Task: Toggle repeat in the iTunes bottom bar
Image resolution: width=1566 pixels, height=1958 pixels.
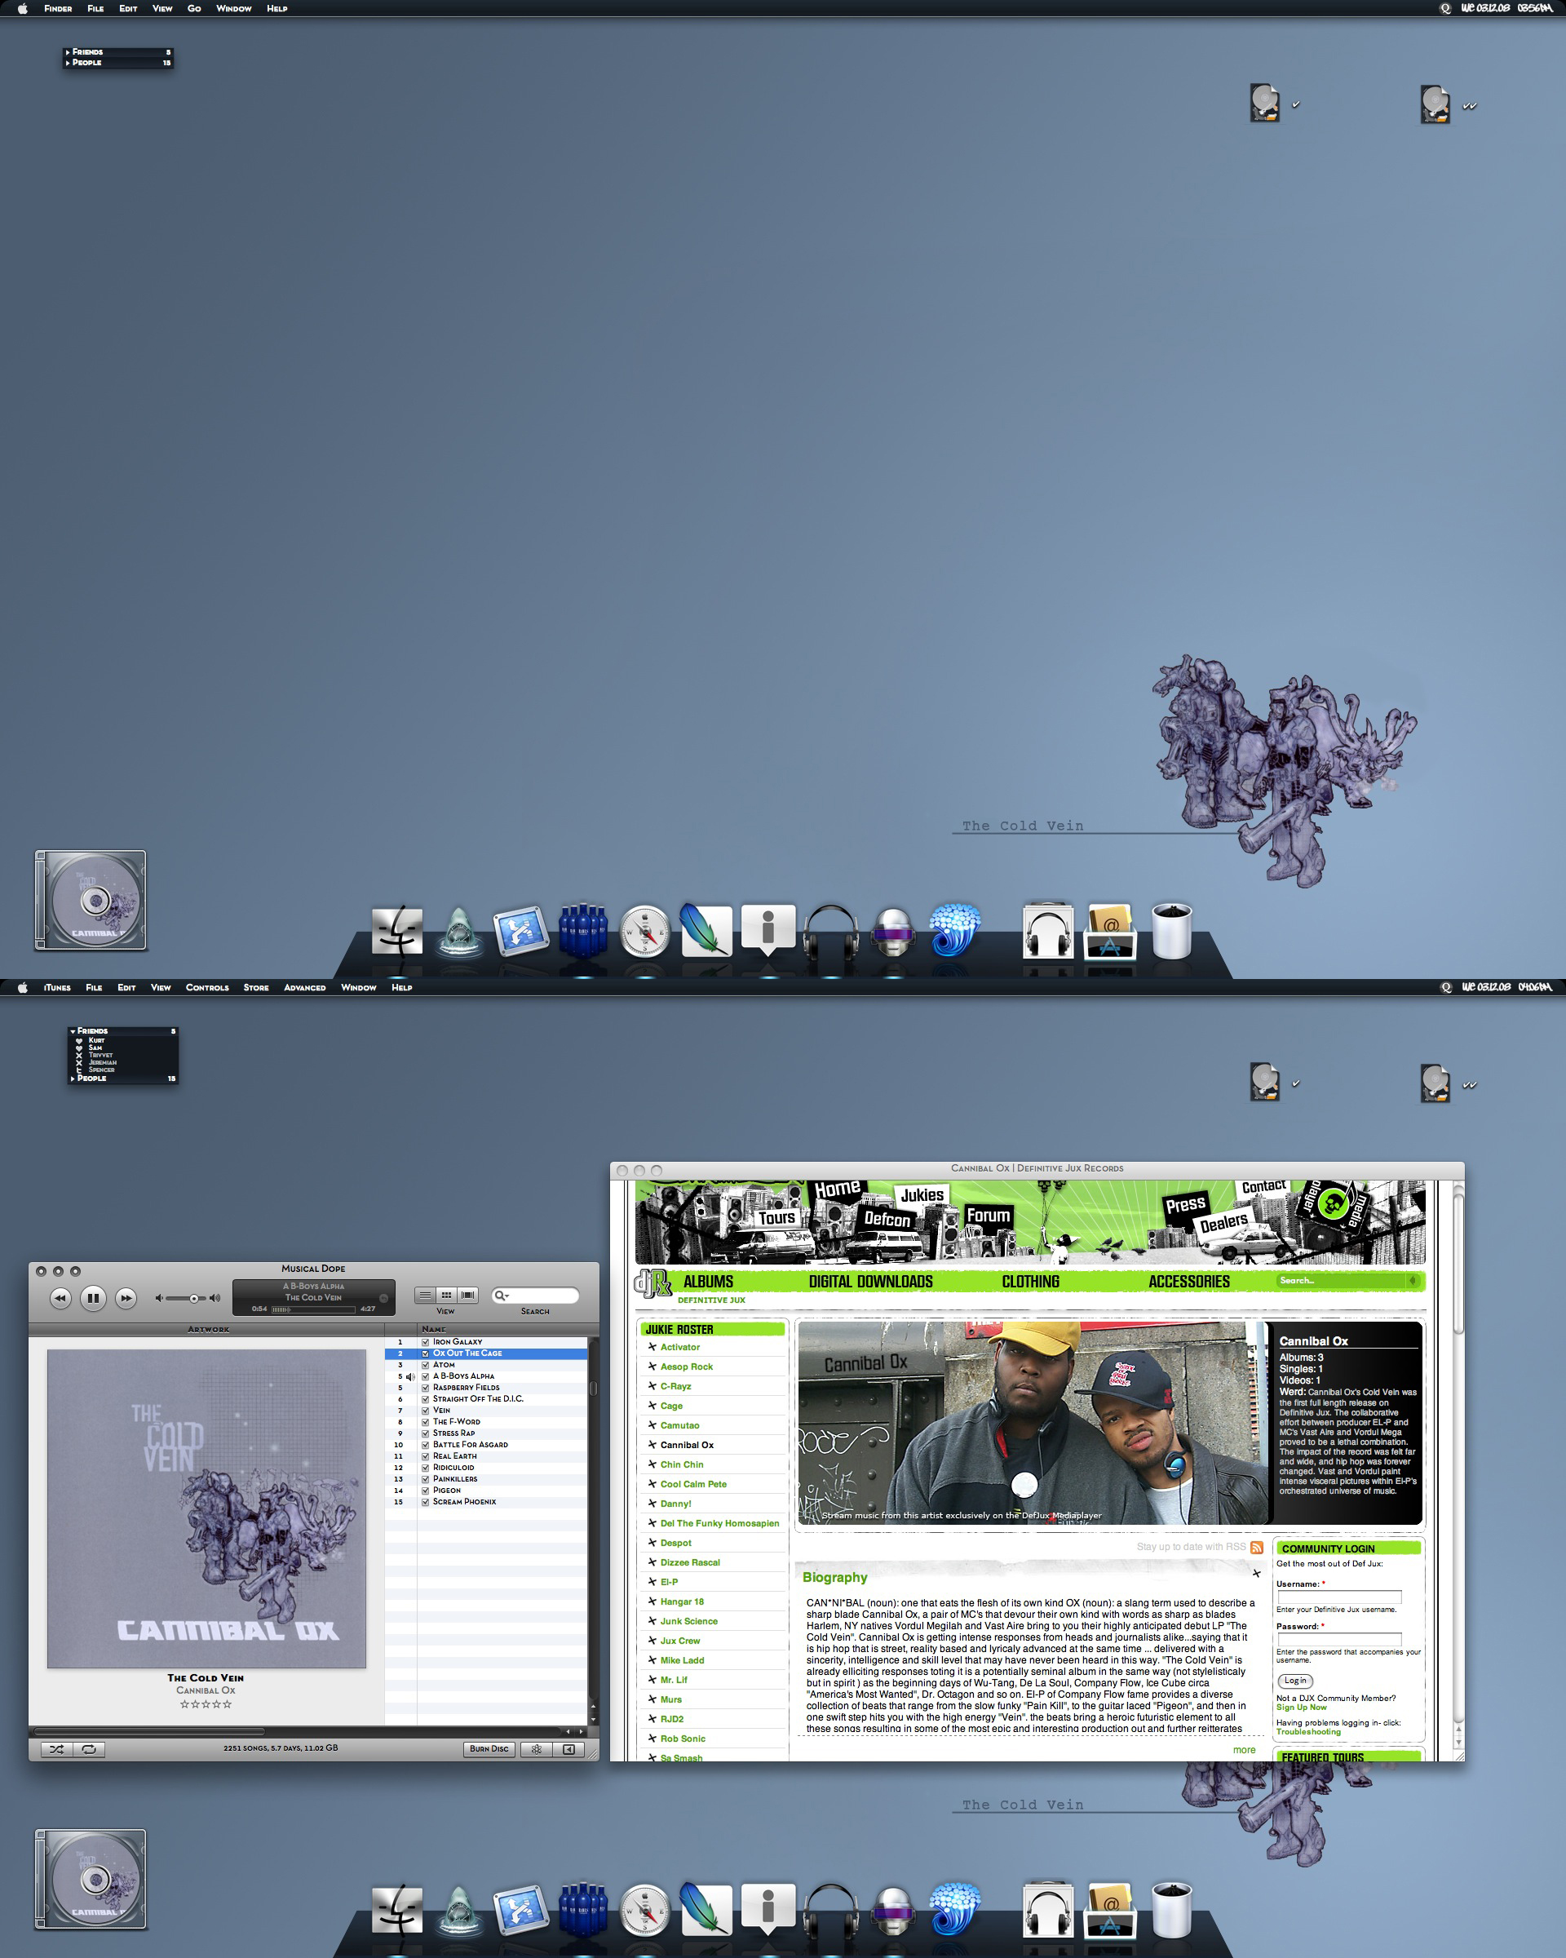Action: pos(89,1749)
